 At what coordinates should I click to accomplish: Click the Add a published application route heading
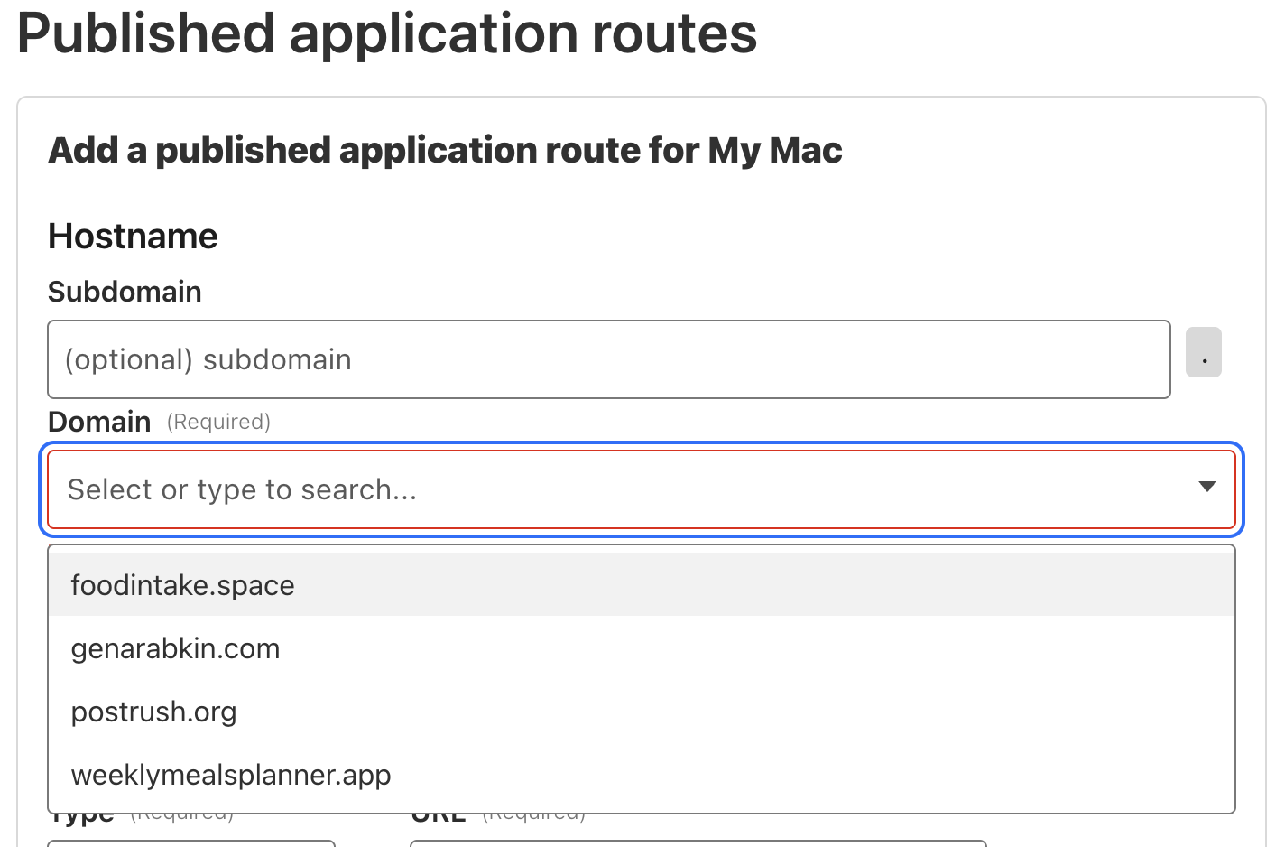pyautogui.click(x=445, y=150)
